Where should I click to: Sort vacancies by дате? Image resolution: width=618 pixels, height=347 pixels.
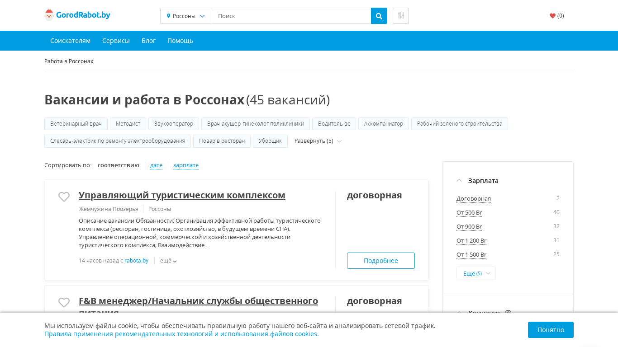pos(156,165)
